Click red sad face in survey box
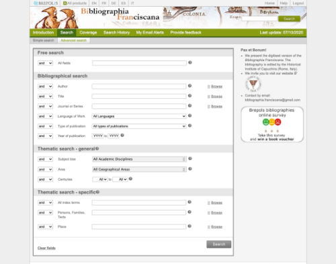The width and height of the screenshot is (336, 264). pyautogui.click(x=278, y=122)
